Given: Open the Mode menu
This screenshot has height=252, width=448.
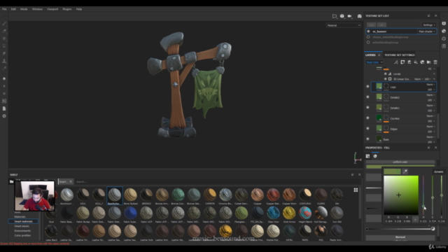Looking at the screenshot, I should (x=24, y=9).
